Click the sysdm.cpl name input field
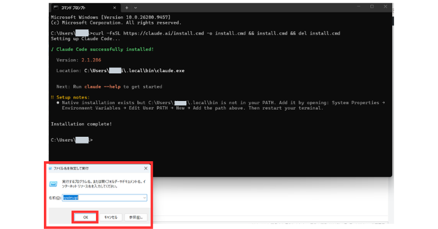438x229 pixels. pos(104,198)
